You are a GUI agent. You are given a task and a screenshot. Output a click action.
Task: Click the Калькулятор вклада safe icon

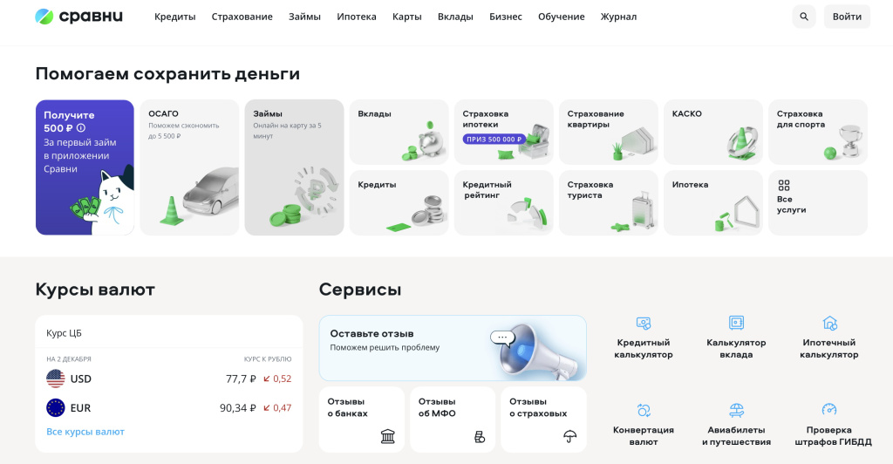(736, 323)
